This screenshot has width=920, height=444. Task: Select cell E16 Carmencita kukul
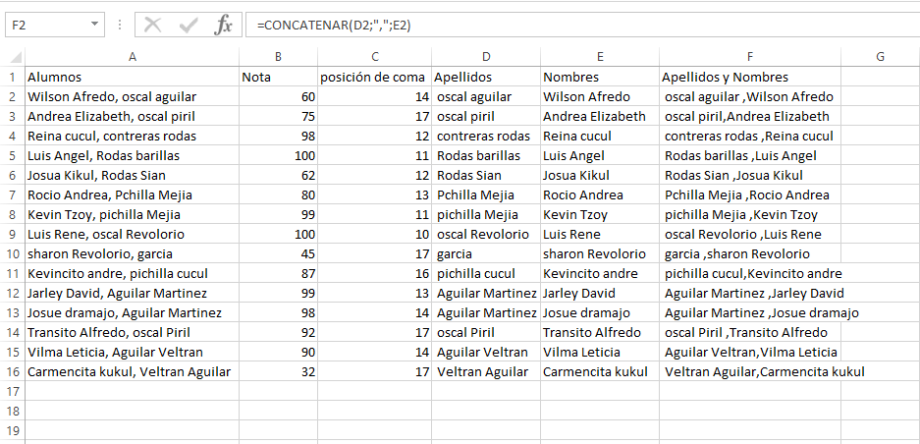click(x=600, y=371)
